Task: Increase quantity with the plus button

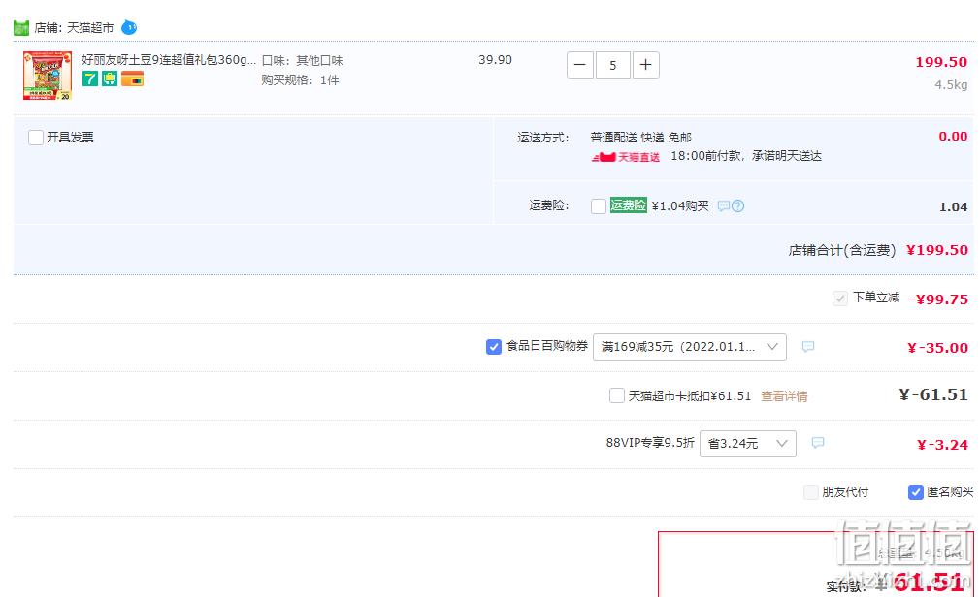Action: pyautogui.click(x=646, y=65)
